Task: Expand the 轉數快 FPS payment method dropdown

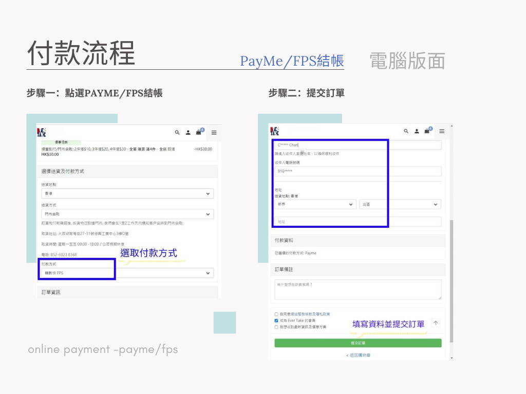Action: click(127, 273)
